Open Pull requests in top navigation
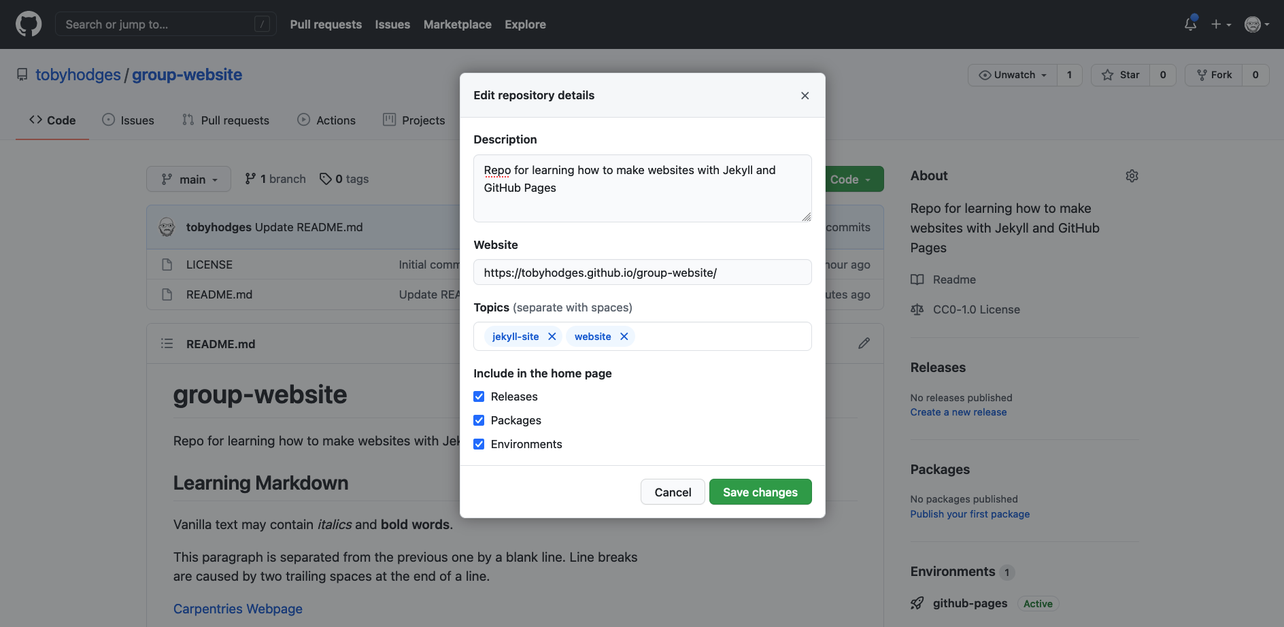Screen dimensions: 1284x627 pyautogui.click(x=326, y=24)
